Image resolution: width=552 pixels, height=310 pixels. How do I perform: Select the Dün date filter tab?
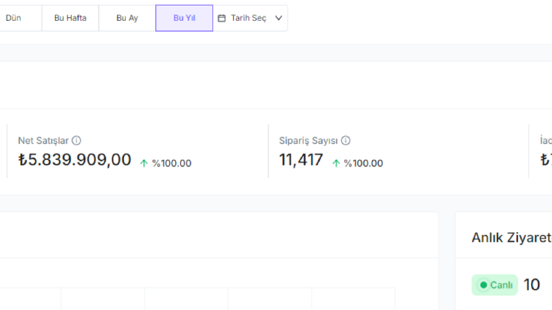click(x=19, y=18)
